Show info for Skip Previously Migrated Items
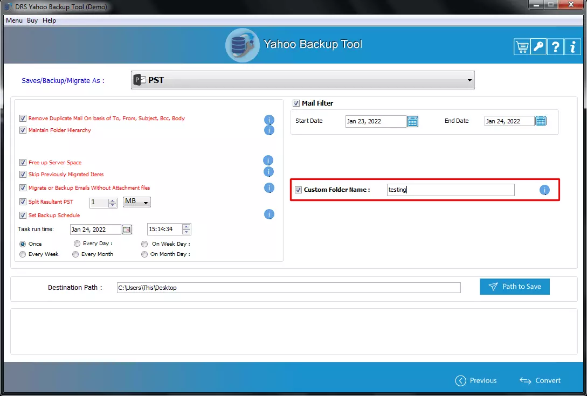 268,172
